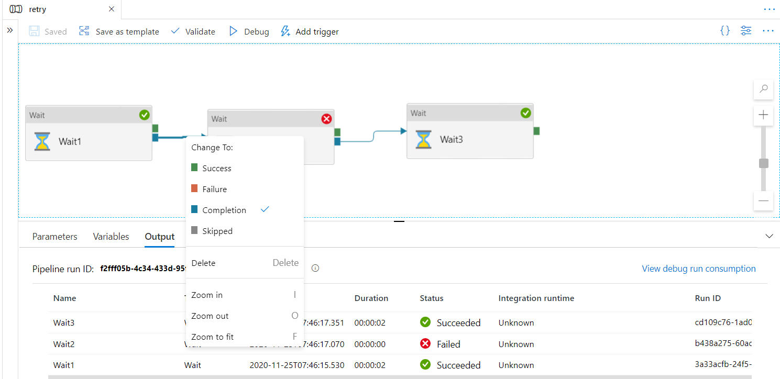Choose Delete from the context menu
The height and width of the screenshot is (379, 780).
[245, 263]
